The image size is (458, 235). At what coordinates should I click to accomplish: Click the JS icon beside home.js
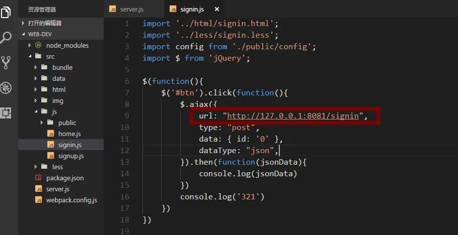click(x=51, y=134)
